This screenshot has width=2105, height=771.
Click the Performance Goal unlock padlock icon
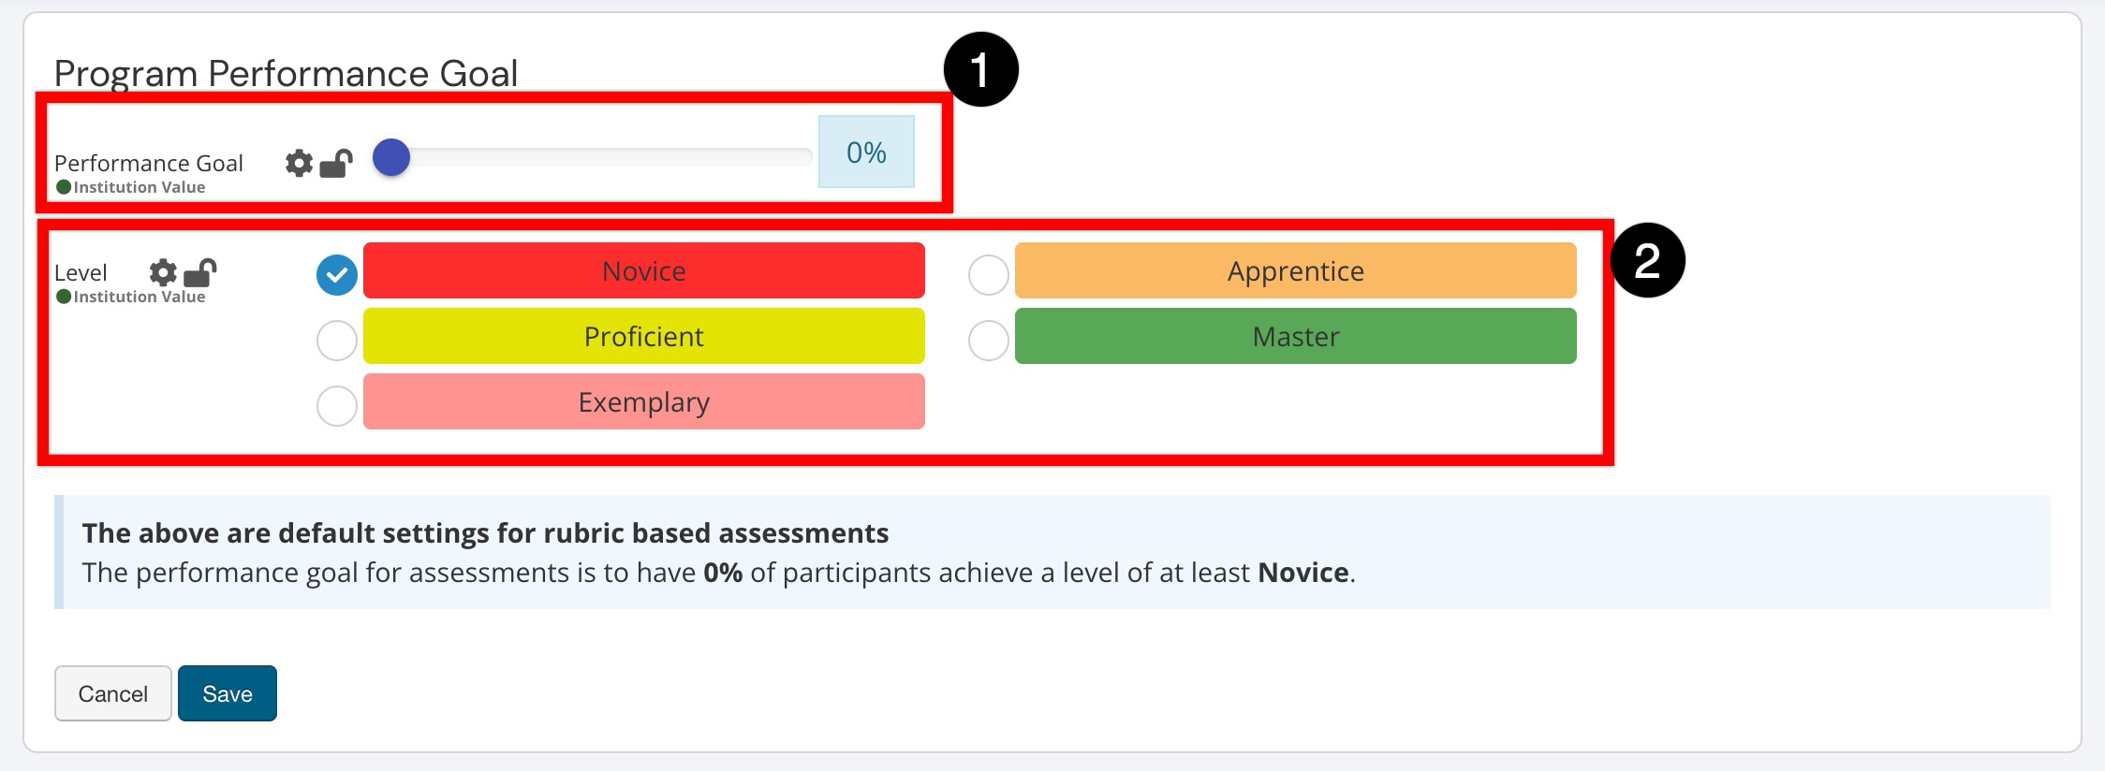(x=335, y=164)
